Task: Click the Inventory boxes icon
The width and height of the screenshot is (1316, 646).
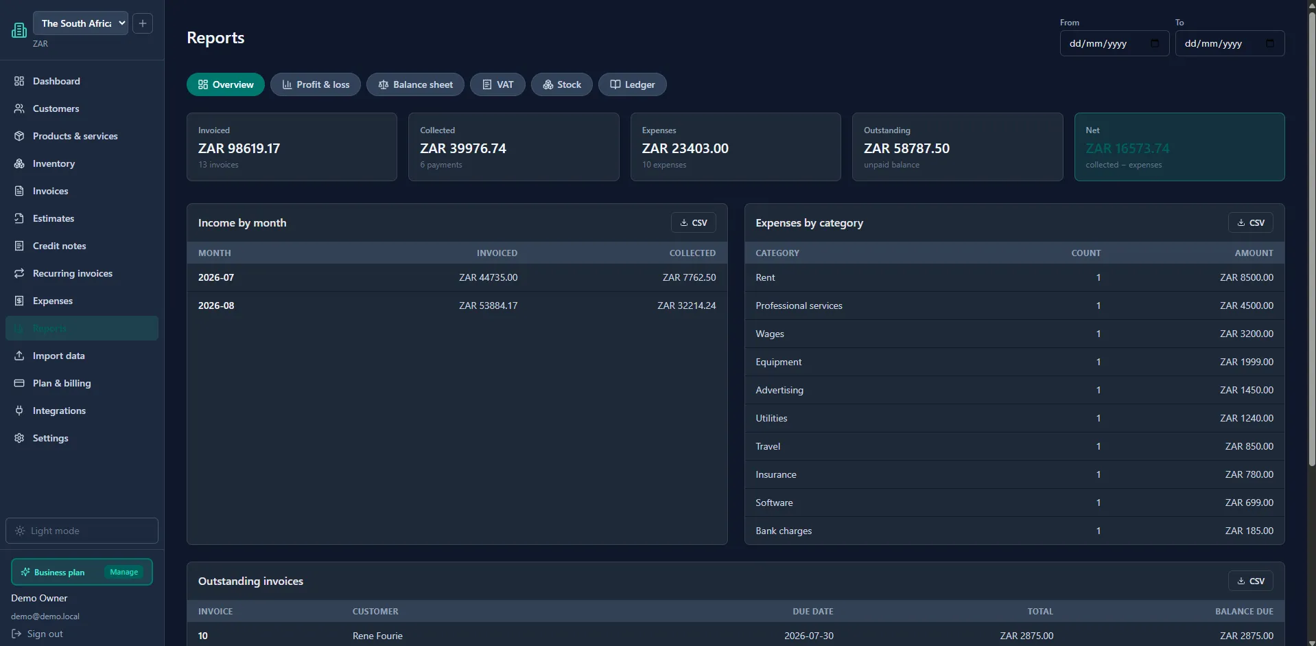Action: 19,163
